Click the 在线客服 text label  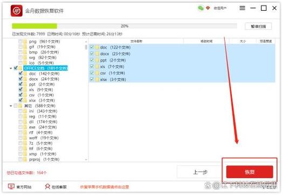(59, 187)
